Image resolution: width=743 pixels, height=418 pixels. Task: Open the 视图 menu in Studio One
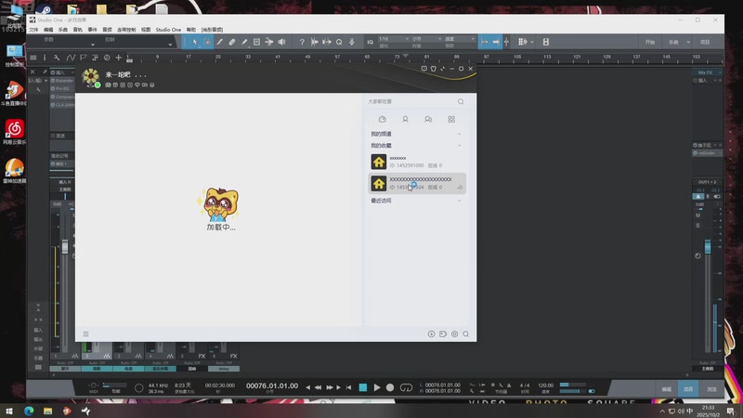146,30
